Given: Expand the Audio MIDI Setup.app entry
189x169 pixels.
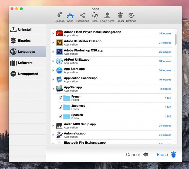Looking at the screenshot, I should click(53, 126).
